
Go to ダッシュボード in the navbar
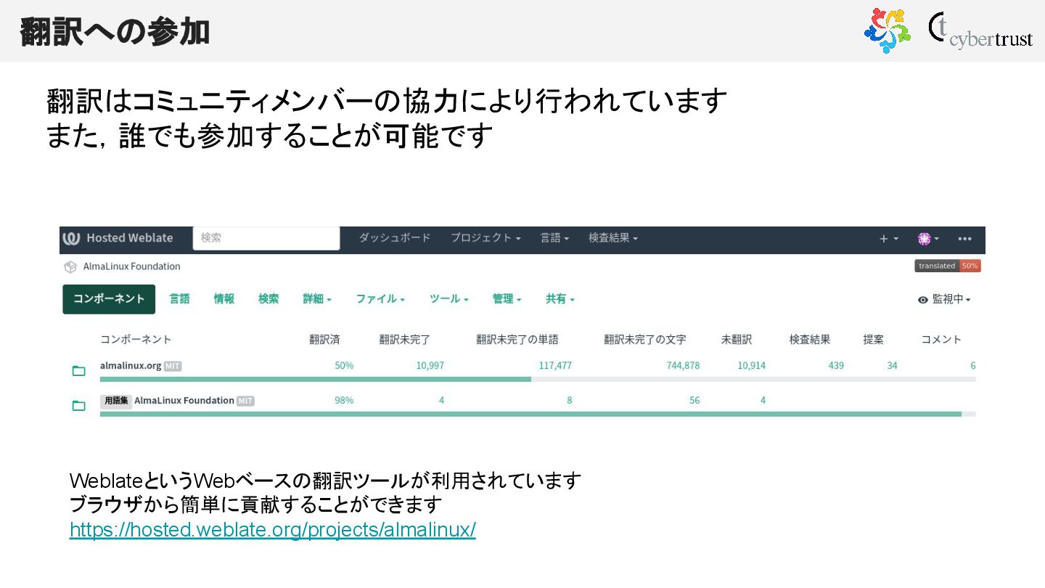click(x=395, y=238)
